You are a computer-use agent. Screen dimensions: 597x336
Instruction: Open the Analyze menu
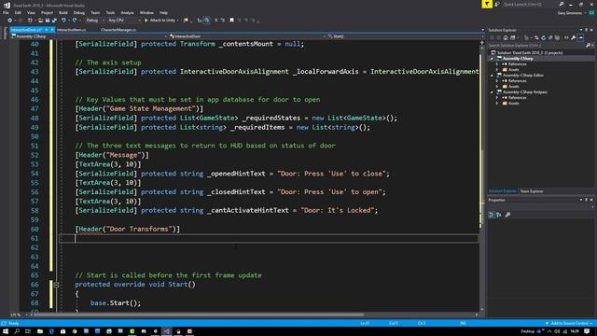(x=127, y=12)
